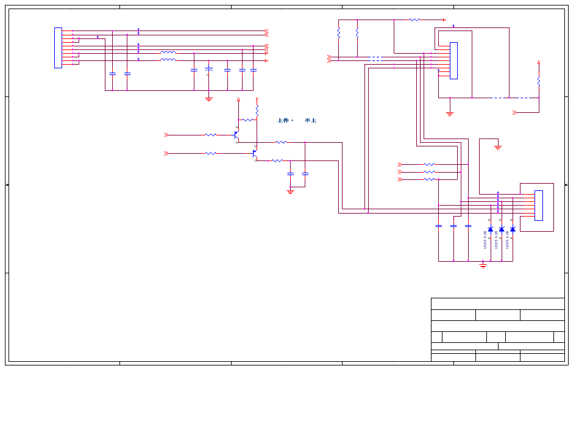This screenshot has height=446, width=579.
Task: Select the lower transistor symbol
Action: click(254, 153)
